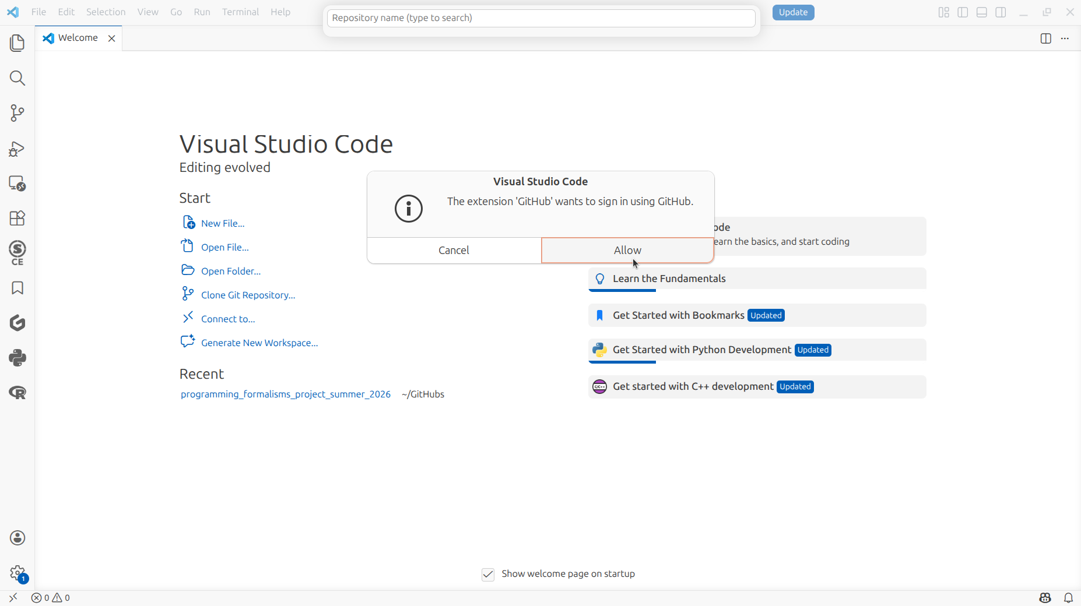Click New File... link
1081x606 pixels.
[x=223, y=223]
